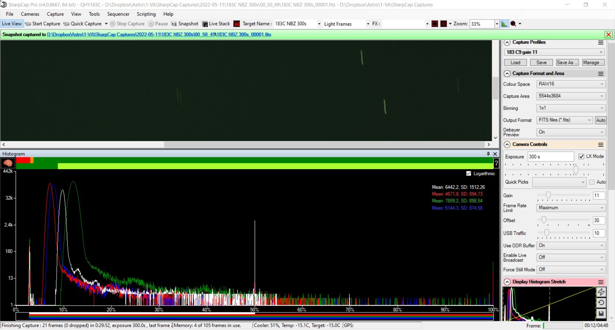Collapse the Capture Format and Area section

(x=507, y=74)
